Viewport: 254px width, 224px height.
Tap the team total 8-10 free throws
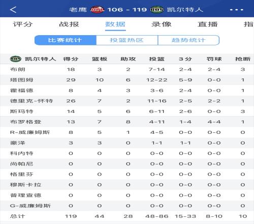tap(214, 216)
